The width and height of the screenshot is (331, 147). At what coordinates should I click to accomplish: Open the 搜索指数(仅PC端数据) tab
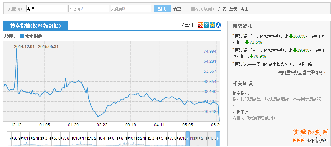tap(35, 26)
